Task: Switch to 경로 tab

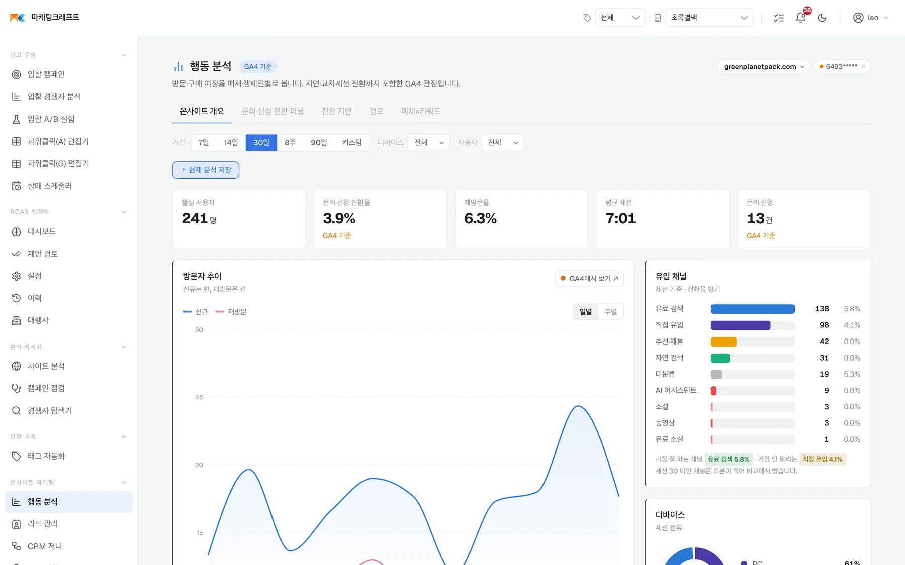Action: [376, 111]
